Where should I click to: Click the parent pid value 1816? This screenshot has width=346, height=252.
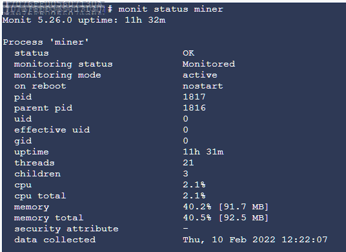coord(194,108)
